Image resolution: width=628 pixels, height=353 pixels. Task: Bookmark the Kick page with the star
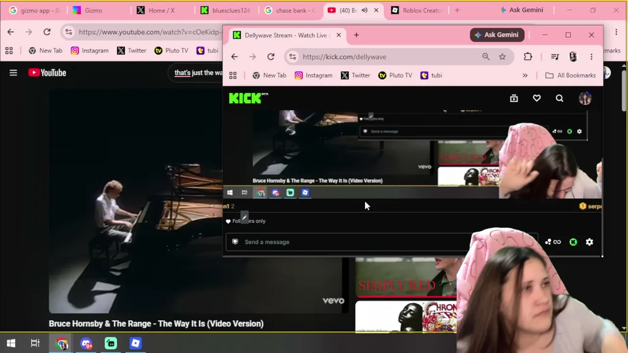point(502,57)
